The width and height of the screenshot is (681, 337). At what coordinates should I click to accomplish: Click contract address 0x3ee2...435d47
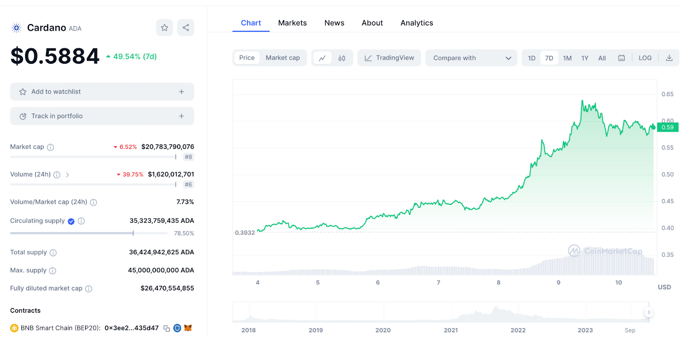click(132, 328)
